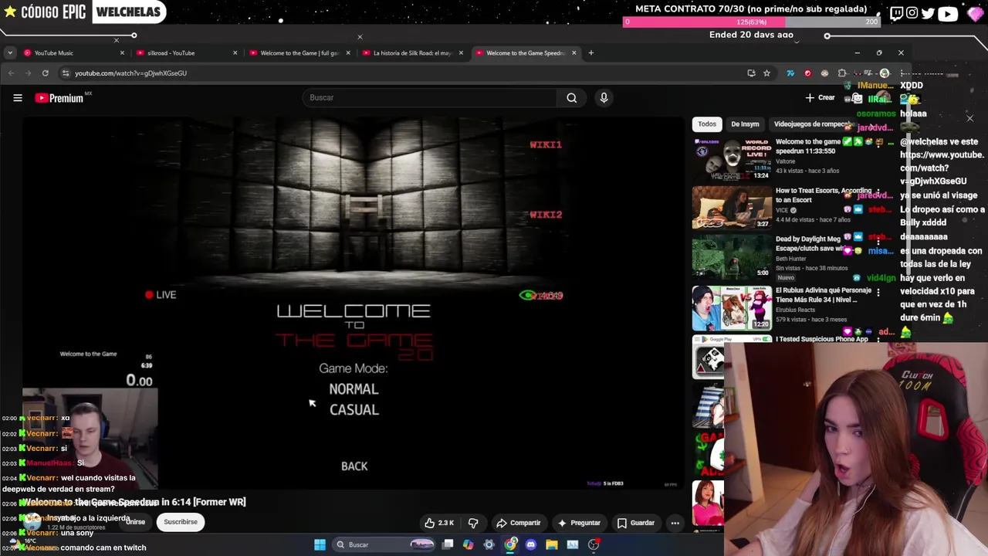Start voice search with microphone icon
Screen dimensions: 988x556
604,98
